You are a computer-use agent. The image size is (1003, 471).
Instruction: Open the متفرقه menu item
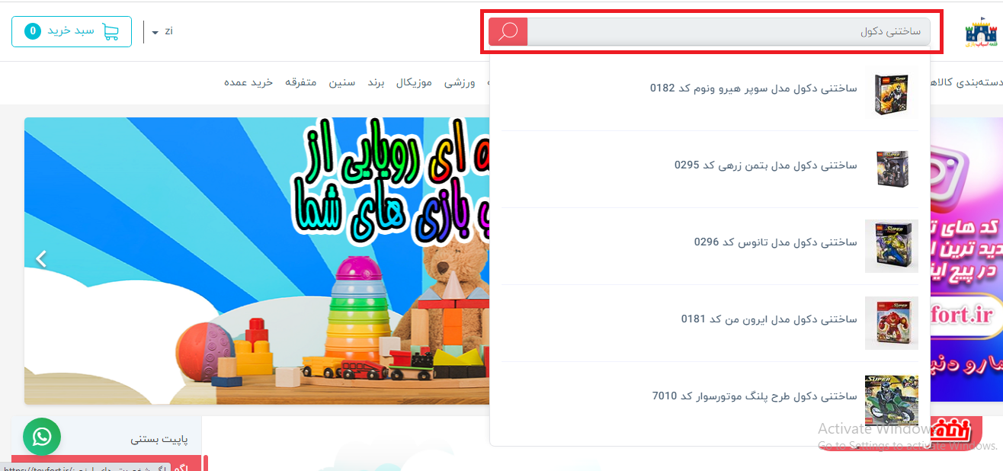click(x=301, y=82)
